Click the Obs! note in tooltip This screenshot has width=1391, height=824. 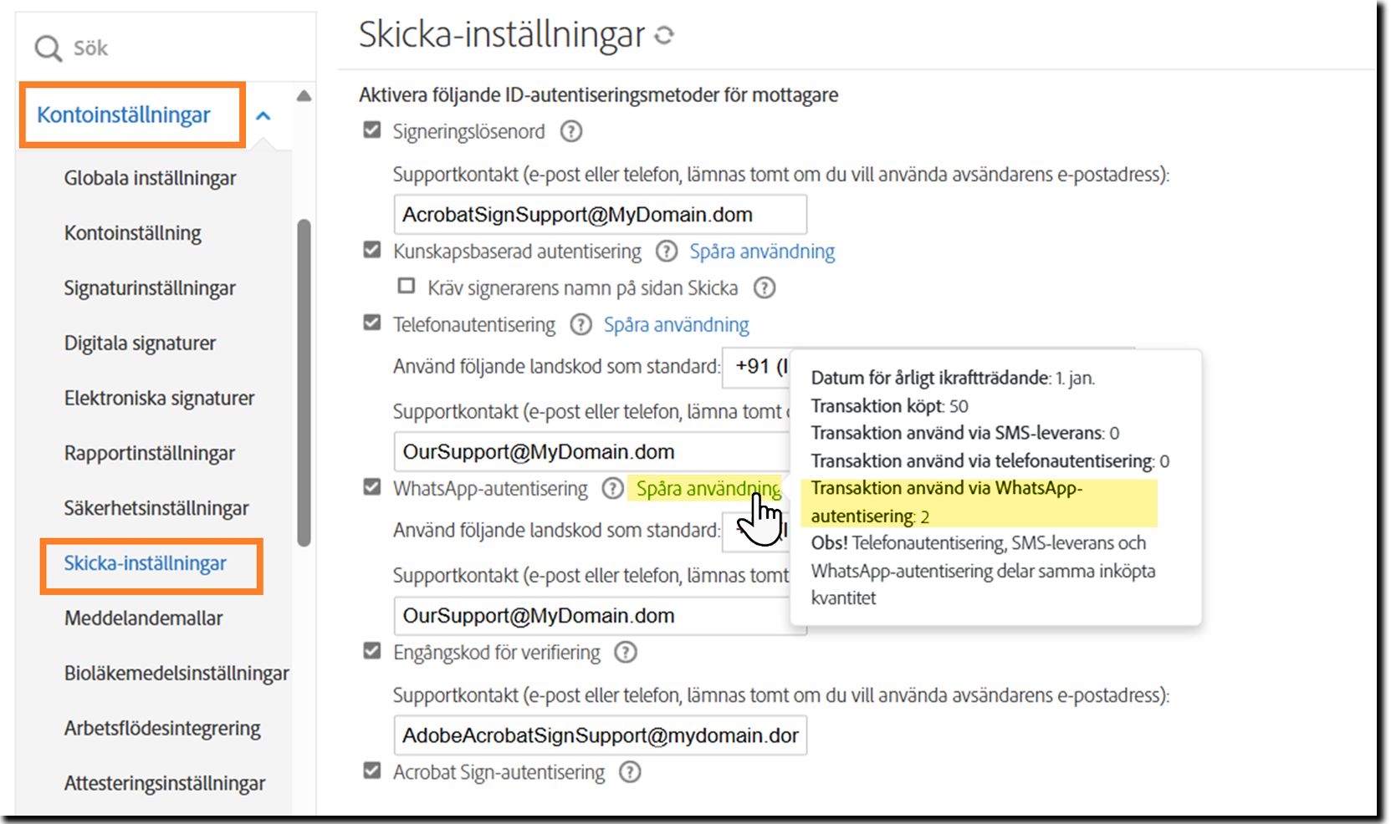[983, 571]
